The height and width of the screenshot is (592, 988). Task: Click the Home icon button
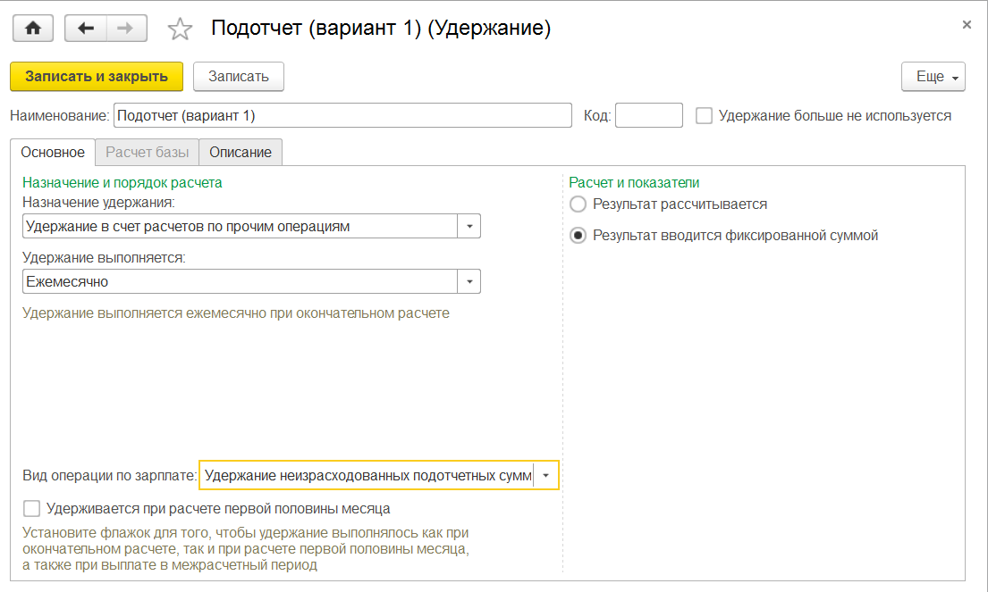33,29
